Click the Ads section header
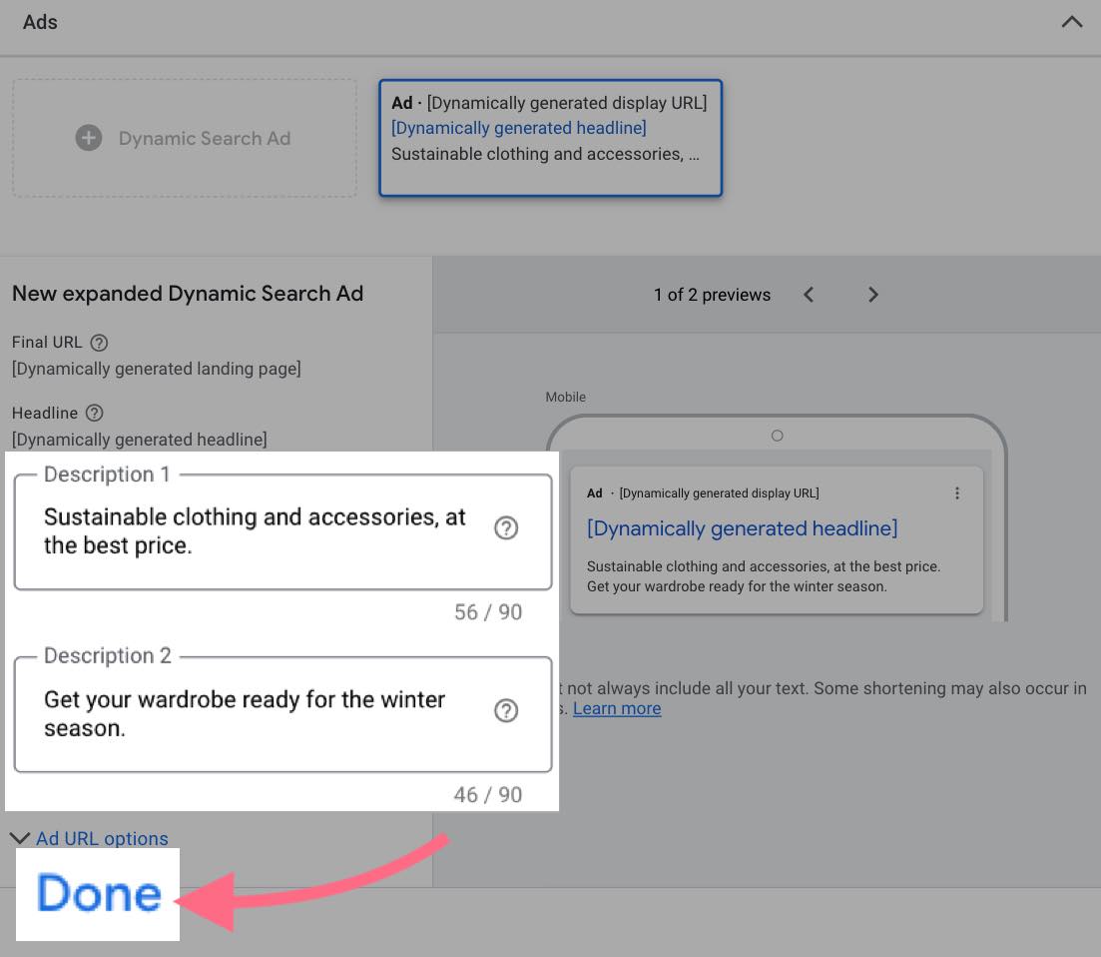This screenshot has height=957, width=1101. tap(39, 21)
